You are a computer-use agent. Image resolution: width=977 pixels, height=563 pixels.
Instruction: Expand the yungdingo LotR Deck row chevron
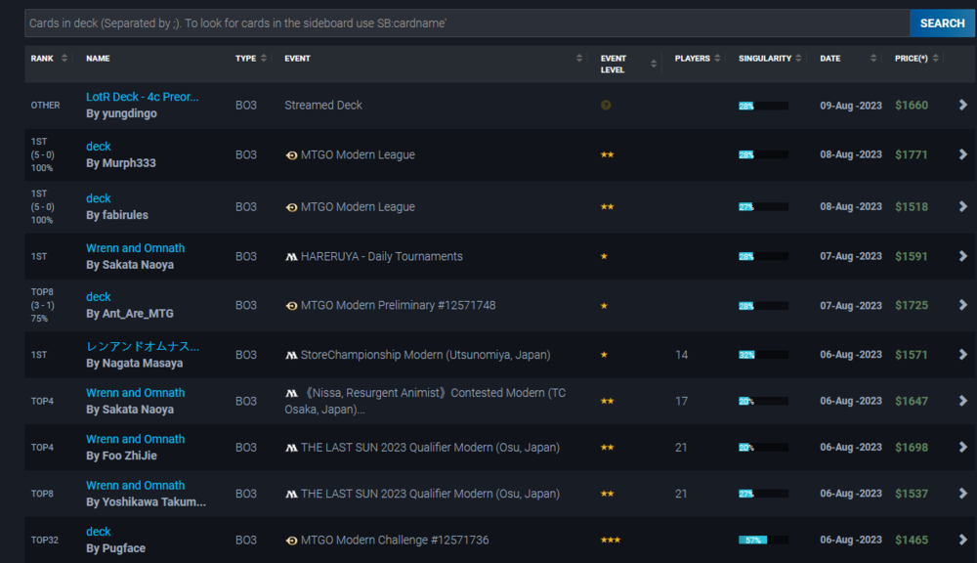pyautogui.click(x=962, y=105)
